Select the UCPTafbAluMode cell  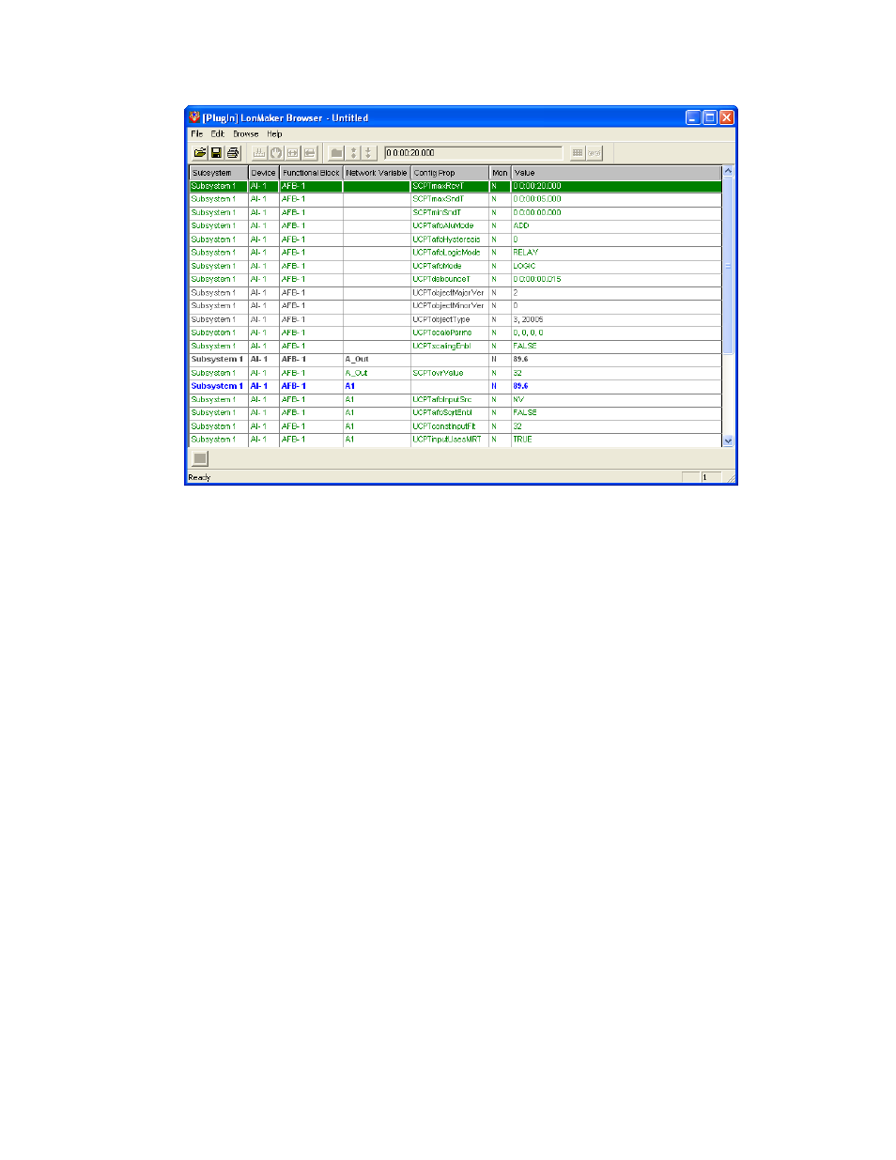coord(450,225)
